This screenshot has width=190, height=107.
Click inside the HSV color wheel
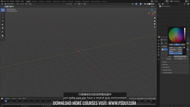[176, 35]
